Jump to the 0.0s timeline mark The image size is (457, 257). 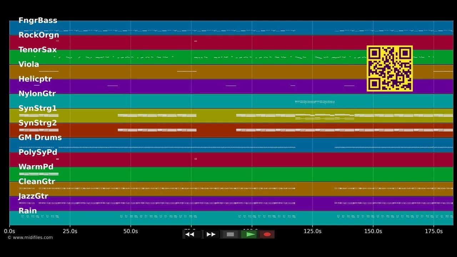(x=10, y=231)
